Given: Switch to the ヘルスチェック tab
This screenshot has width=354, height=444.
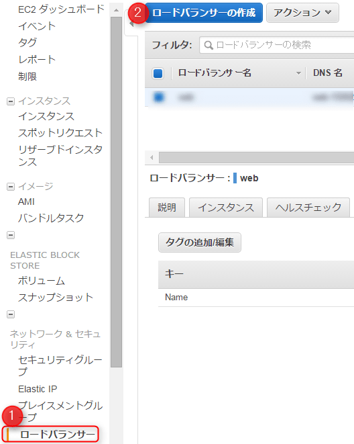Looking at the screenshot, I should coord(308,208).
